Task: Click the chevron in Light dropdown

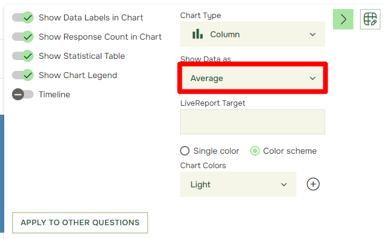Action: point(284,184)
